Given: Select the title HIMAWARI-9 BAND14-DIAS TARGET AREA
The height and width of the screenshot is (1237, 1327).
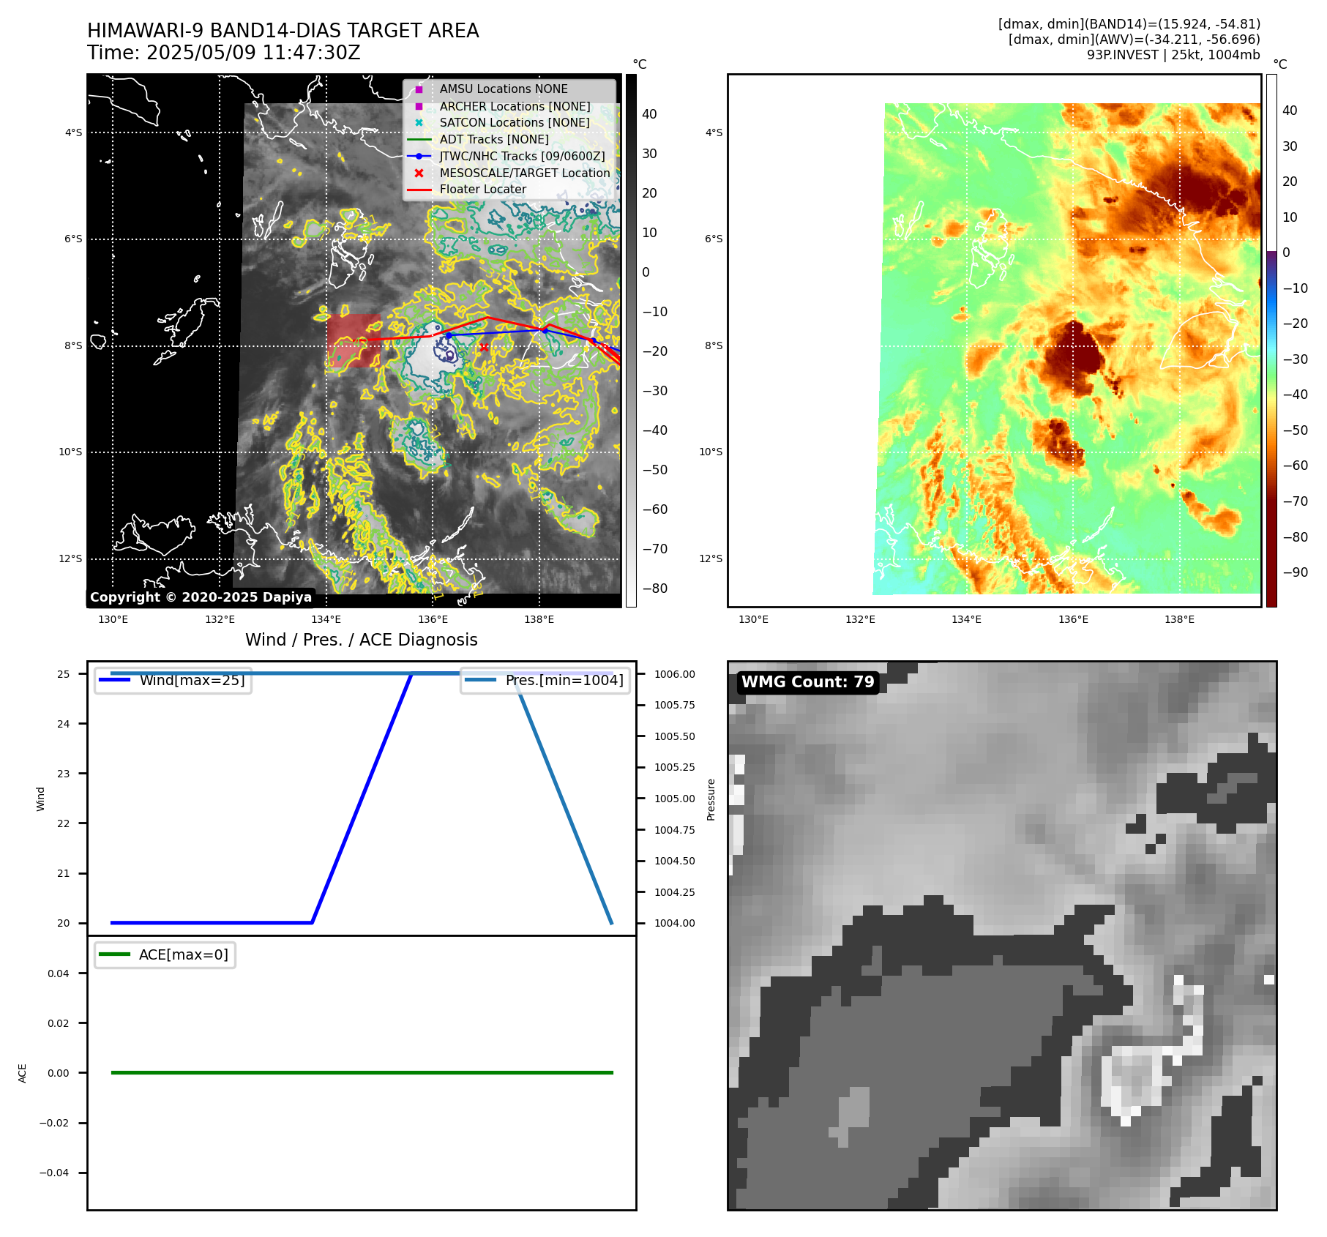Looking at the screenshot, I should pos(283,31).
